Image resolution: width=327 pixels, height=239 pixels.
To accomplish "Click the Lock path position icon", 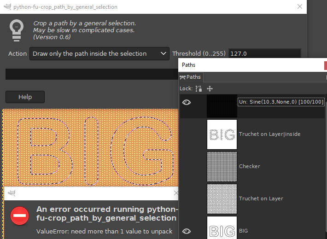I will pyautogui.click(x=210, y=88).
